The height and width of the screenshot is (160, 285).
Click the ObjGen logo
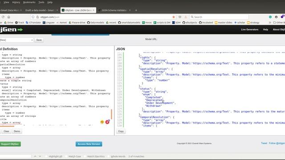[x=11, y=29]
